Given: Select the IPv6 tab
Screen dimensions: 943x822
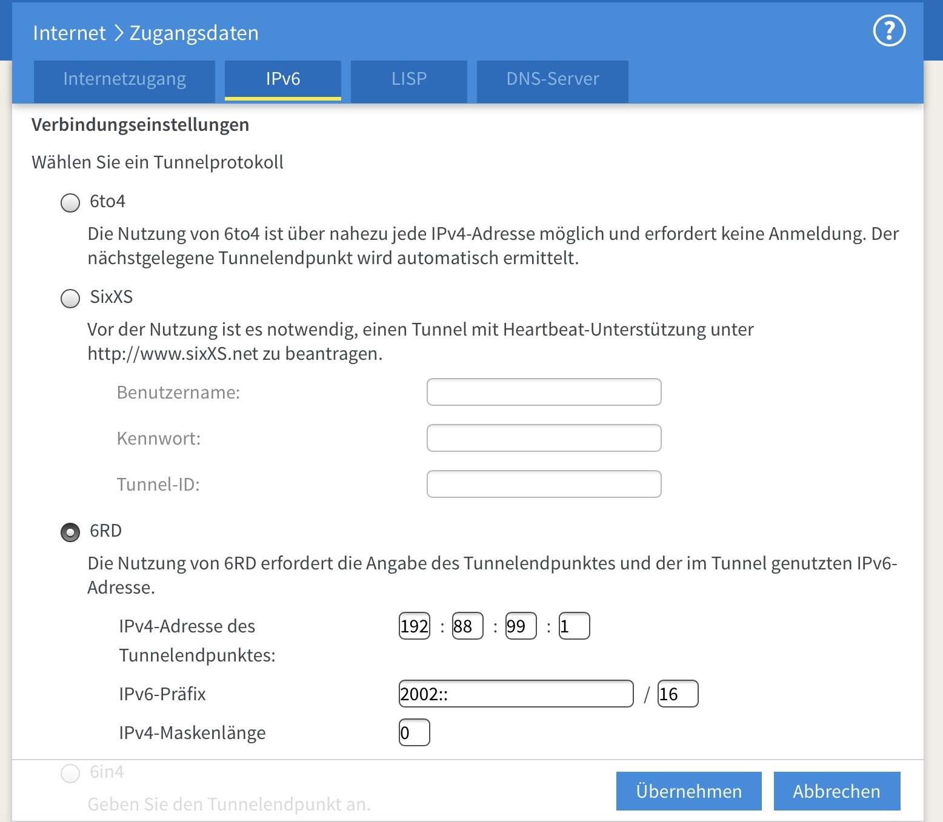Looking at the screenshot, I should pos(282,79).
